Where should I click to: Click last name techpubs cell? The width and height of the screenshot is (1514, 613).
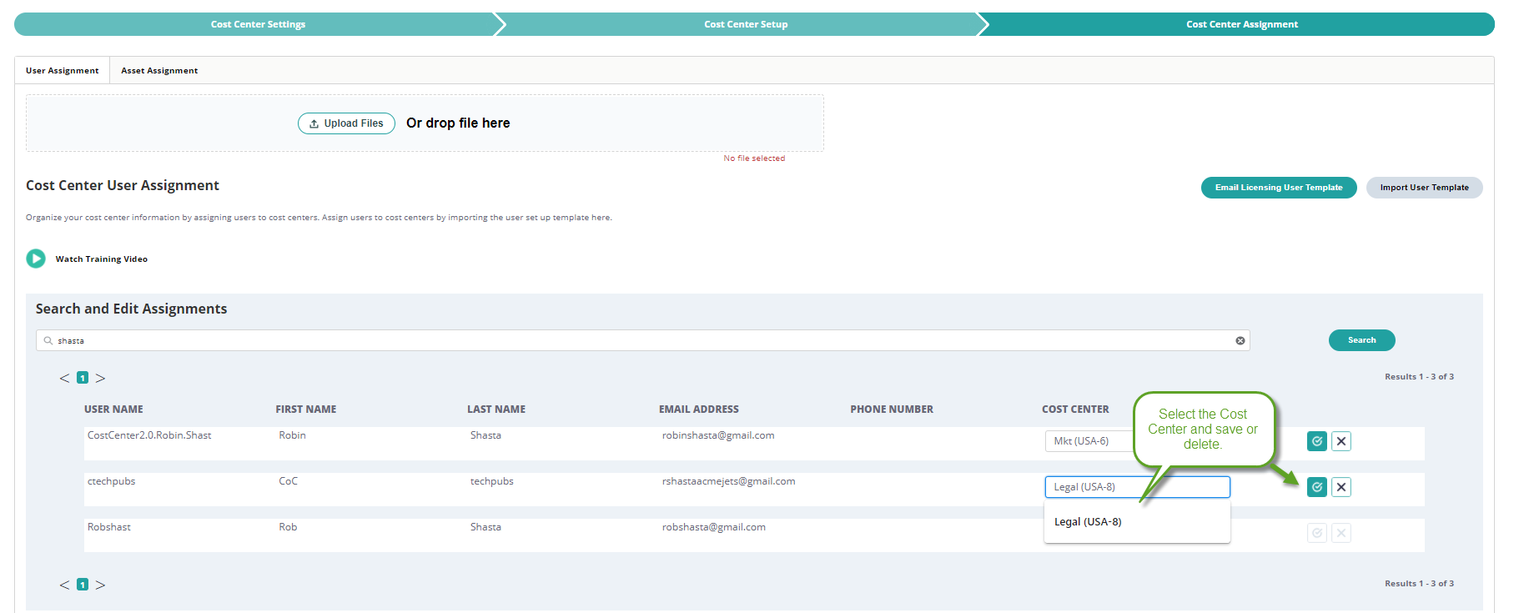tap(492, 481)
